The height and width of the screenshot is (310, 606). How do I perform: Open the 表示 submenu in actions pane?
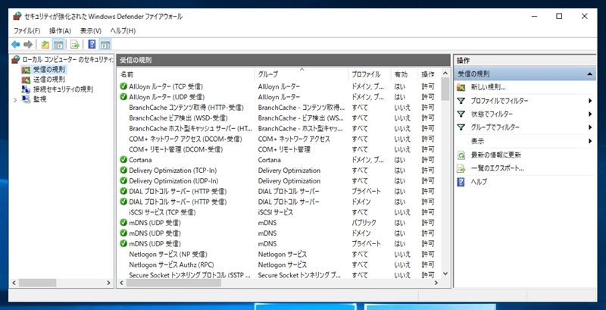tap(524, 141)
